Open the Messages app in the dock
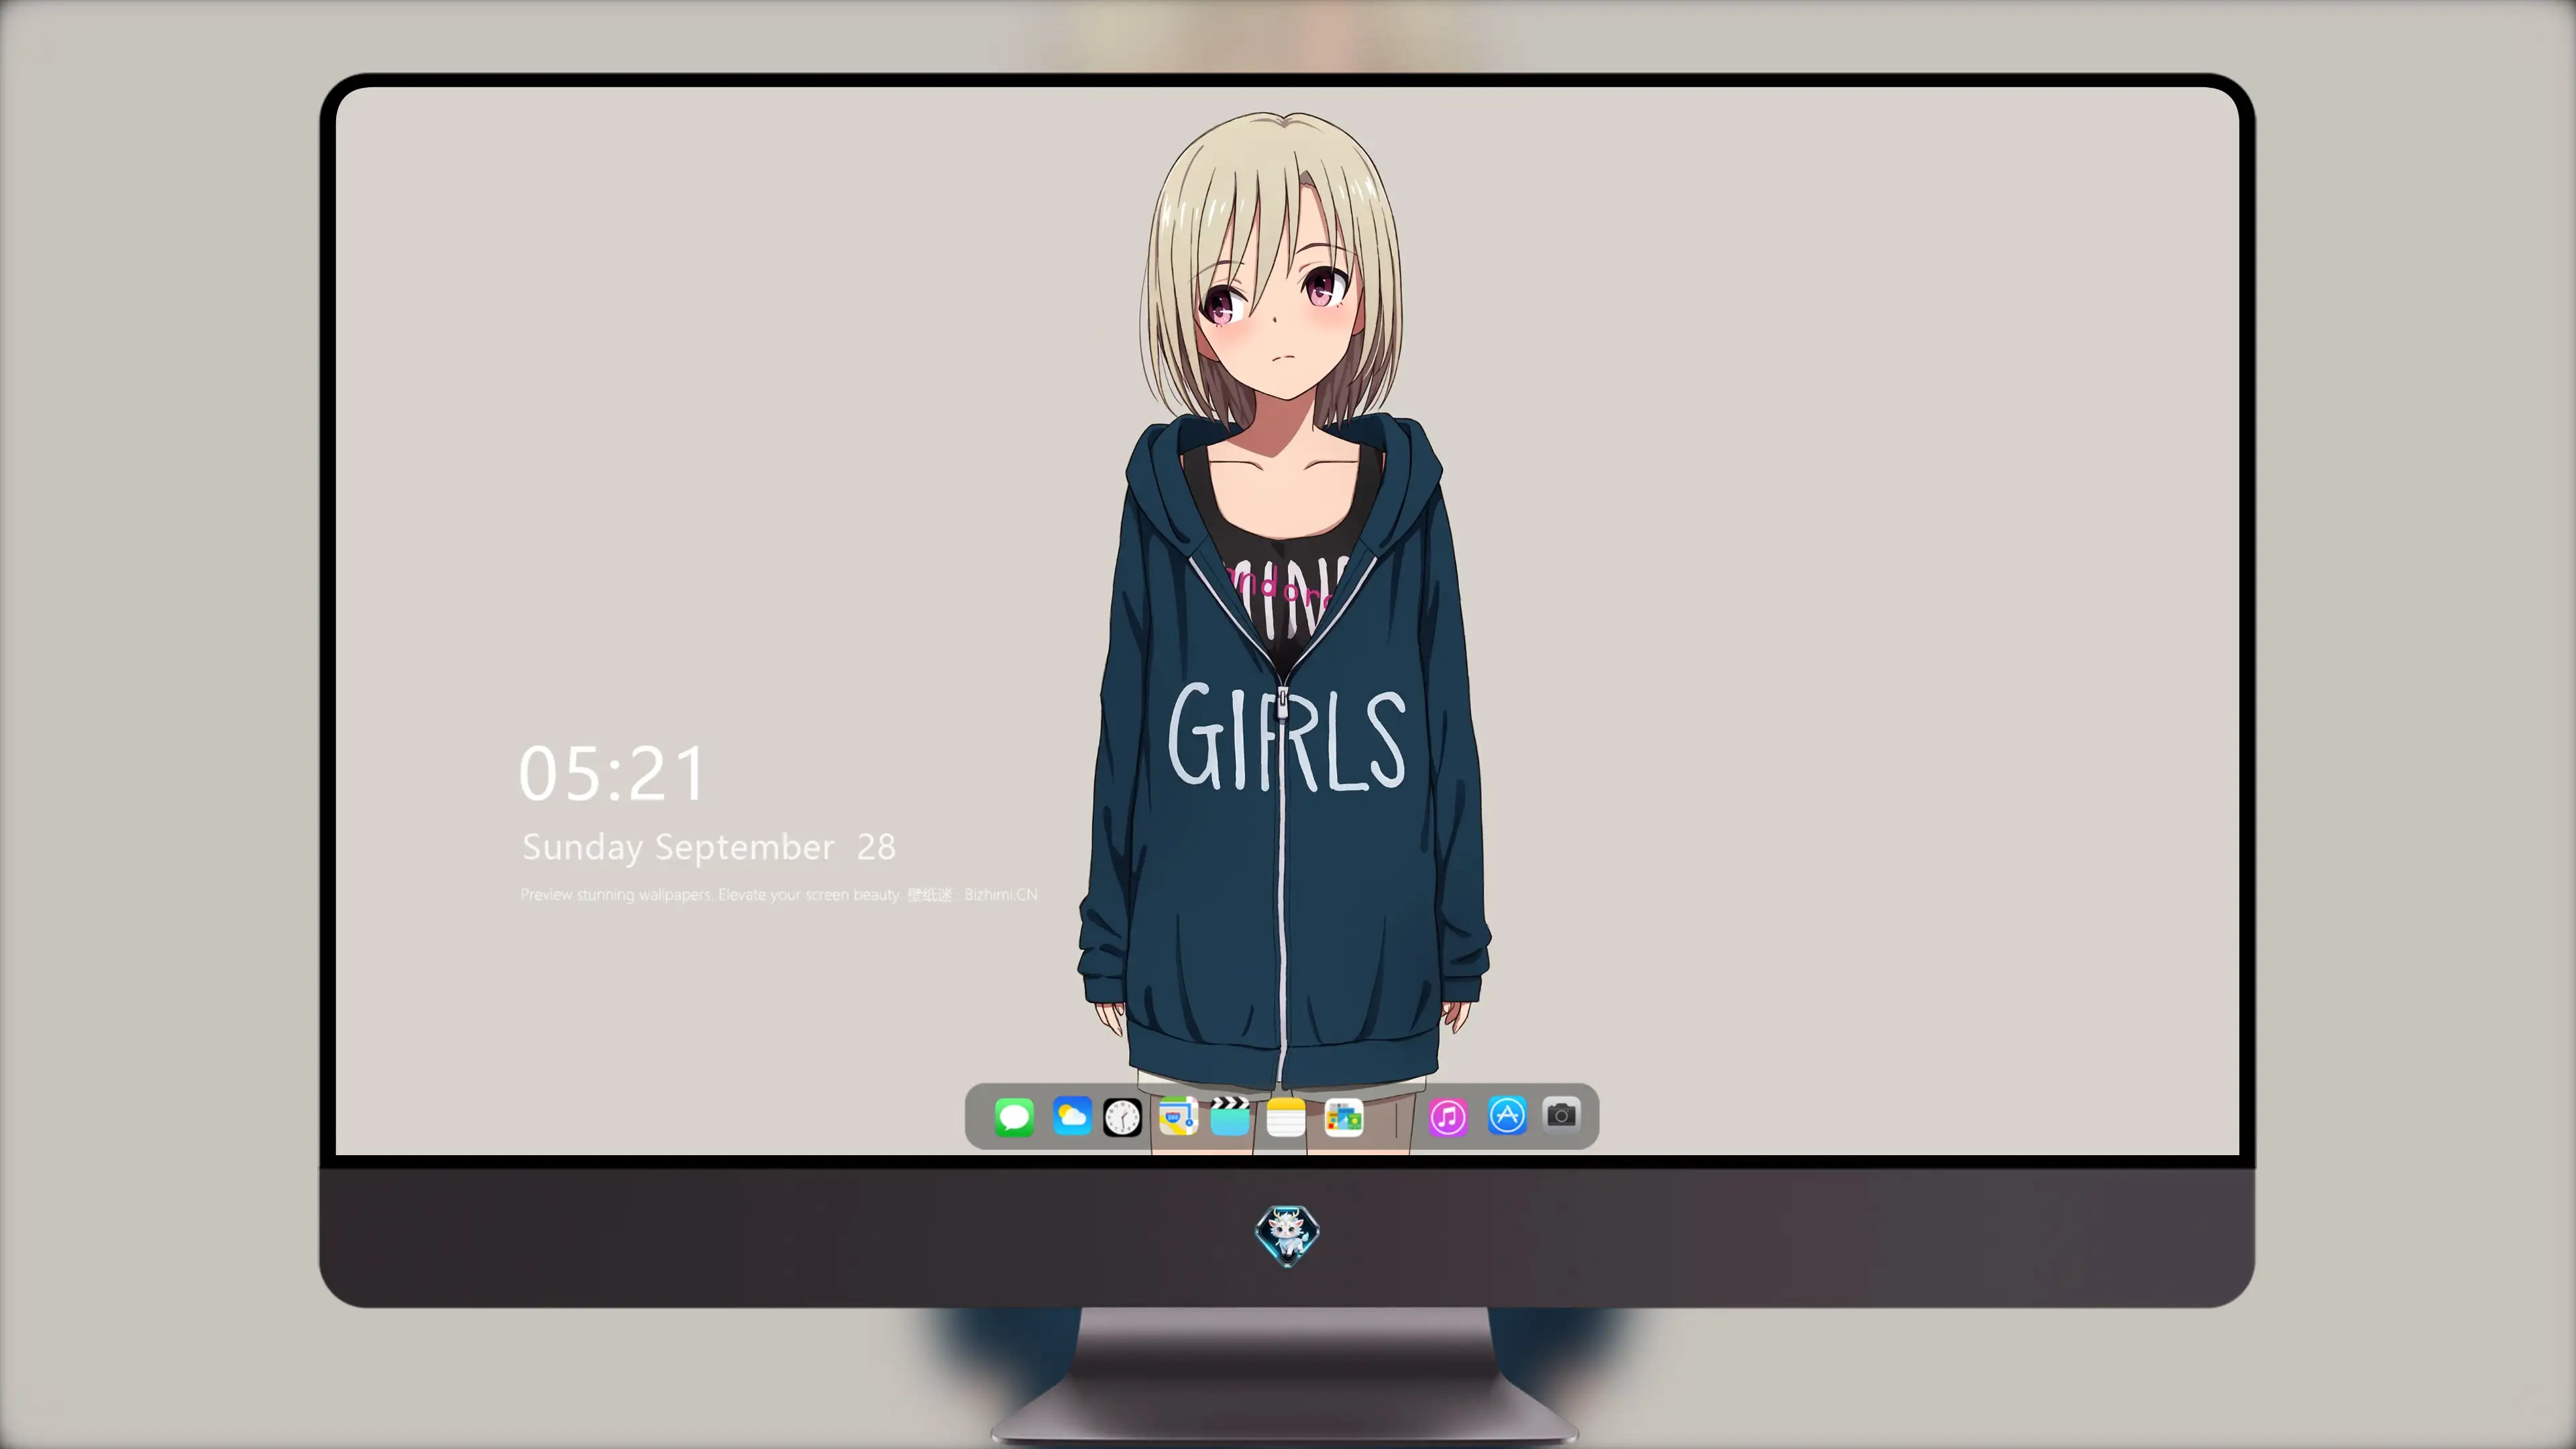Screen dimensions: 2576x1449 pos(1014,1117)
